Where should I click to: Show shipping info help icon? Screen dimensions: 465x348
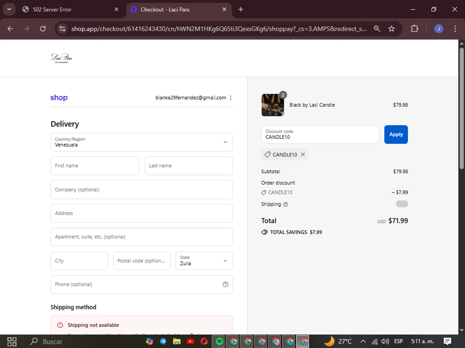pyautogui.click(x=286, y=204)
